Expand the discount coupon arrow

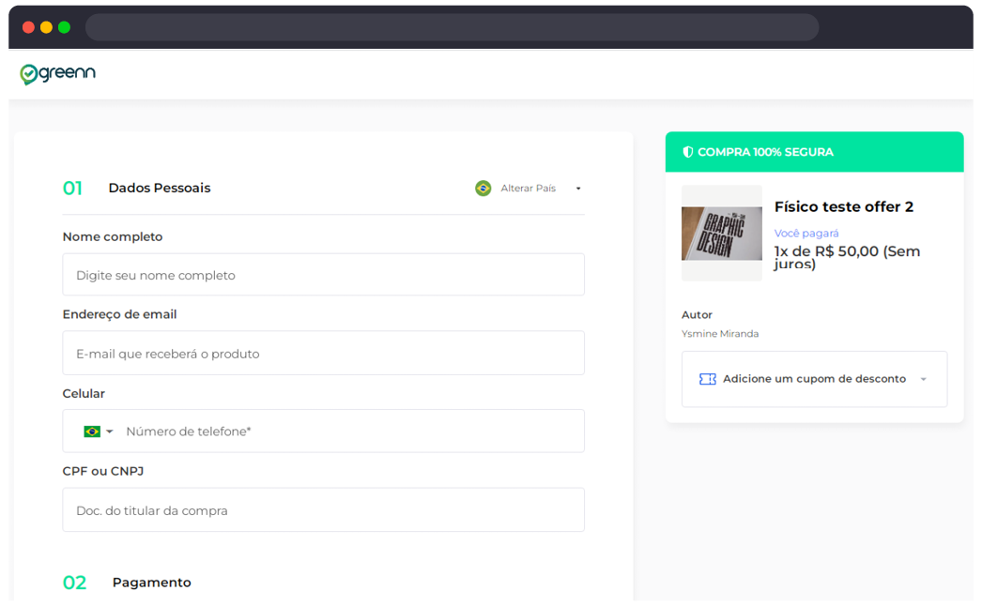[923, 380]
